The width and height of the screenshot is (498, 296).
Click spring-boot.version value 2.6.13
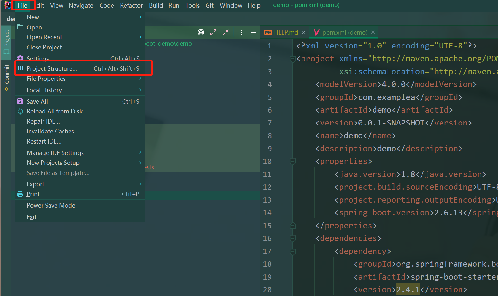448,213
